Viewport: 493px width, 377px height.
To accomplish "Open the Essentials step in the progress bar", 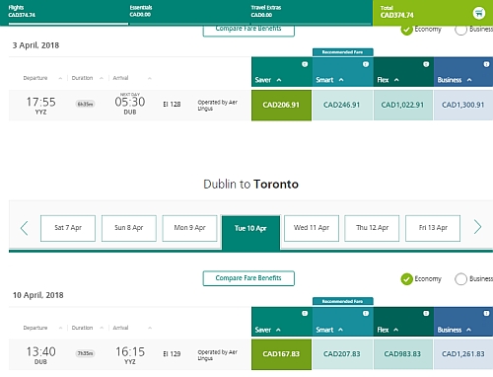I will [141, 11].
